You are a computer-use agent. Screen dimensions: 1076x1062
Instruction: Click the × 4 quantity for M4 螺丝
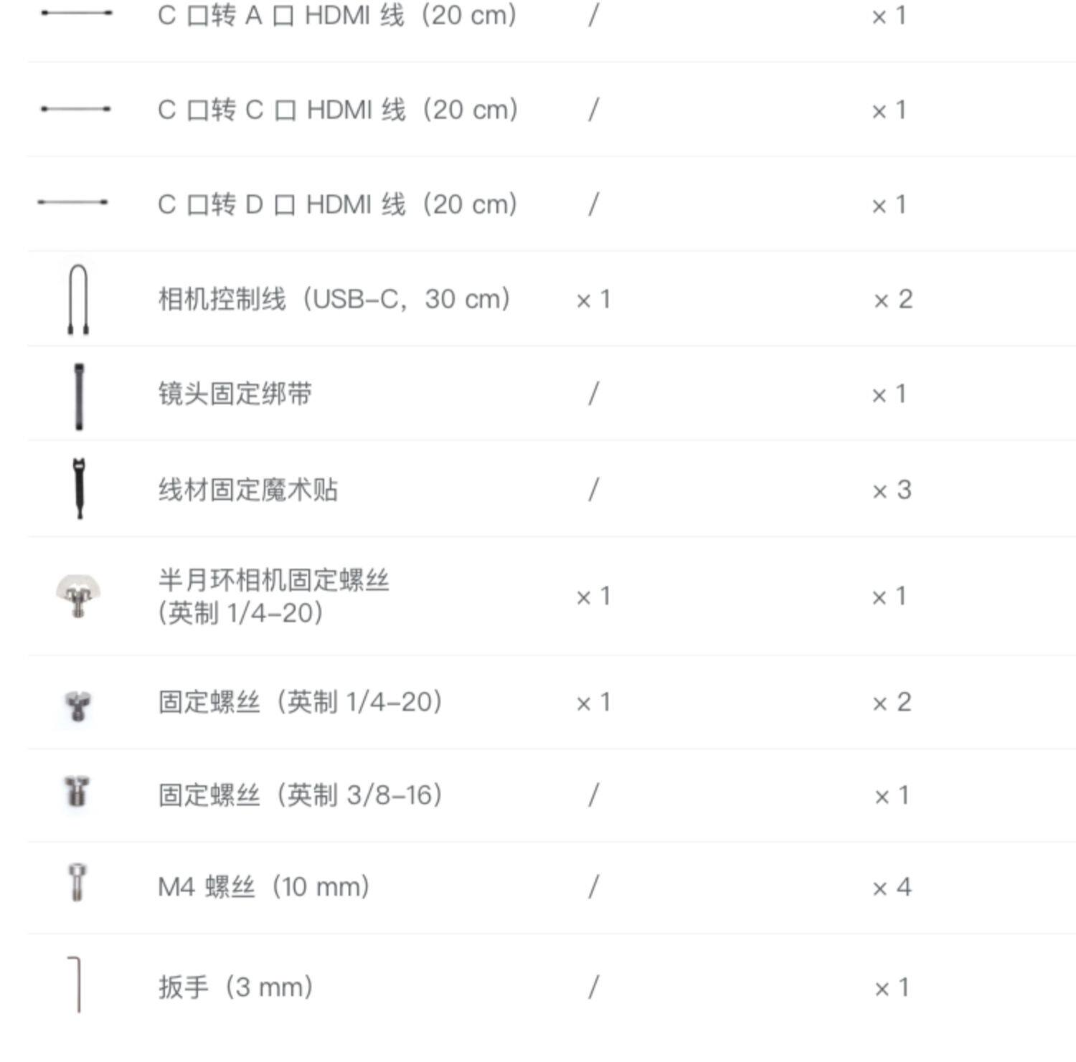click(892, 888)
